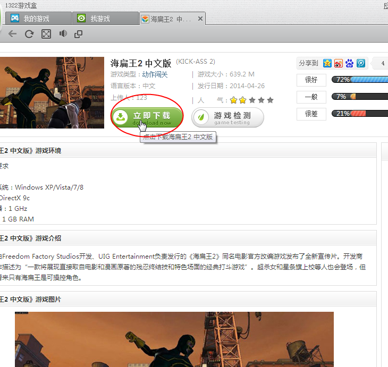This screenshot has width=388, height=367.
Task: Click the 1322游戏盒 window title
Action: [x=21, y=5]
